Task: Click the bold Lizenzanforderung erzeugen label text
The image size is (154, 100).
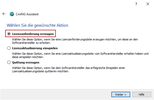Action: click(x=33, y=34)
